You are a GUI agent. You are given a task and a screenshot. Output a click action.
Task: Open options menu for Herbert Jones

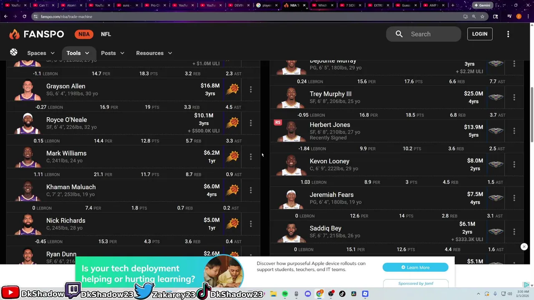pyautogui.click(x=514, y=131)
